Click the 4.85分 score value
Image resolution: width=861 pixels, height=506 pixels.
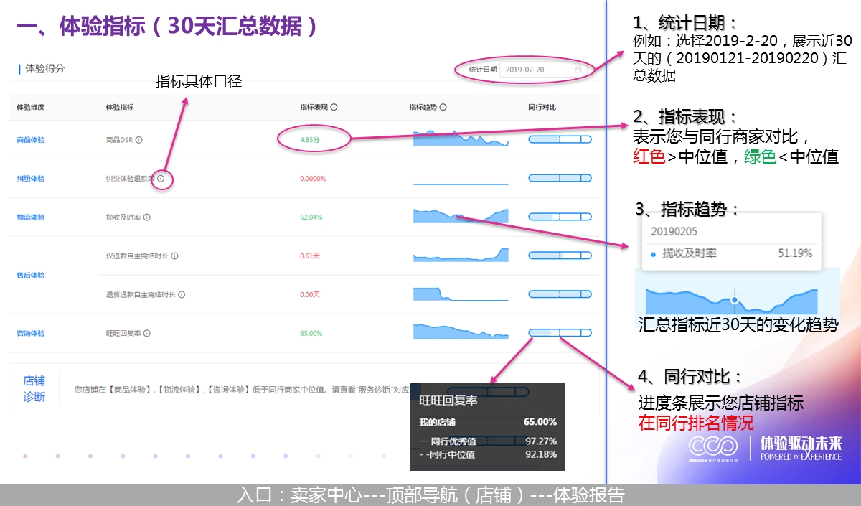(310, 140)
